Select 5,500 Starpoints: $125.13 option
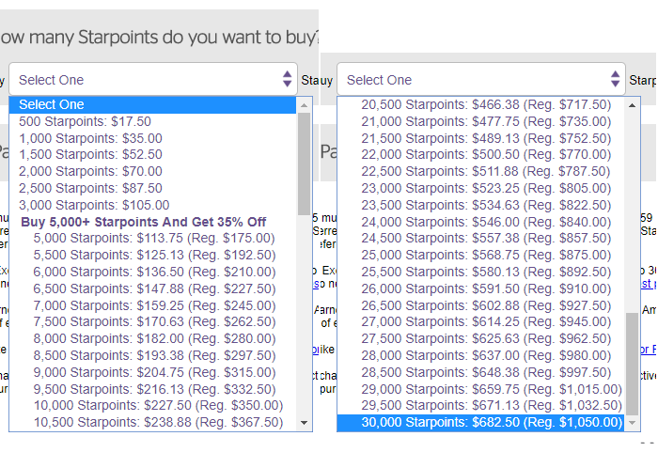 point(152,255)
